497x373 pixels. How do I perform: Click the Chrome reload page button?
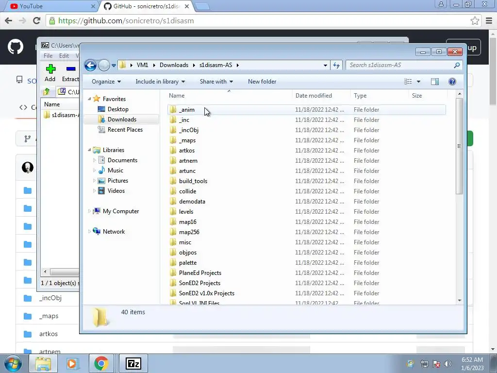click(37, 20)
